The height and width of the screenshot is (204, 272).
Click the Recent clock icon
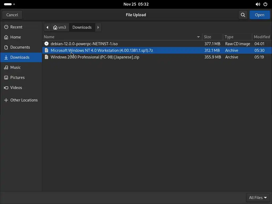(x=6, y=27)
